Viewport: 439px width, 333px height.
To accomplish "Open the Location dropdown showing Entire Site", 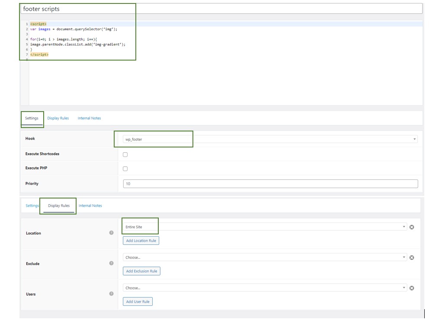I will [265, 227].
